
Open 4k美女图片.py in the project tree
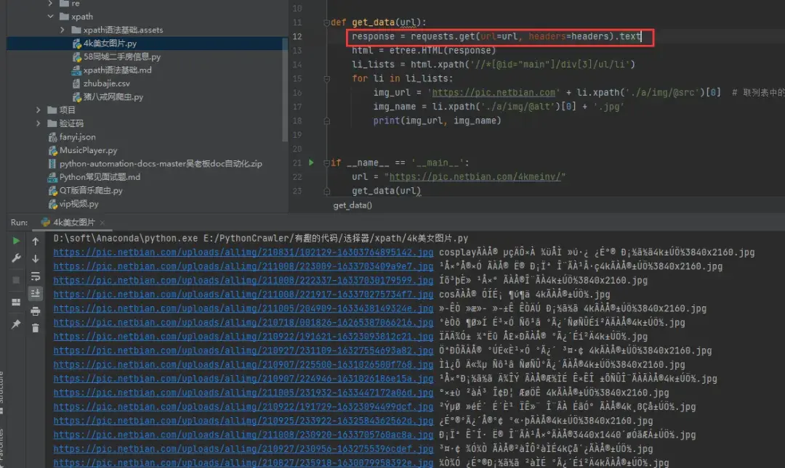point(110,44)
